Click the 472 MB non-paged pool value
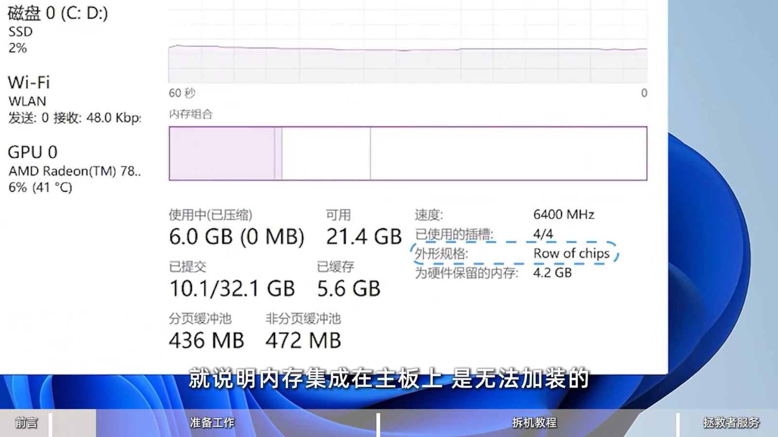This screenshot has height=437, width=778. (x=303, y=340)
